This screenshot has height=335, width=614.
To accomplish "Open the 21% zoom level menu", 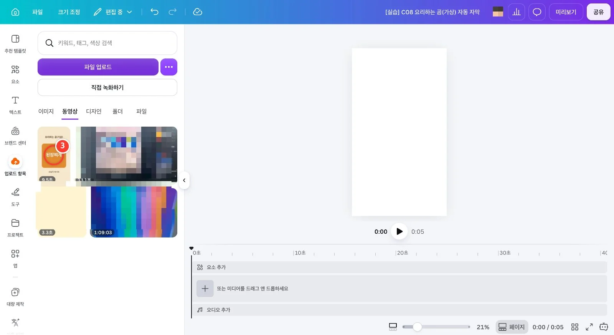I will [x=483, y=327].
